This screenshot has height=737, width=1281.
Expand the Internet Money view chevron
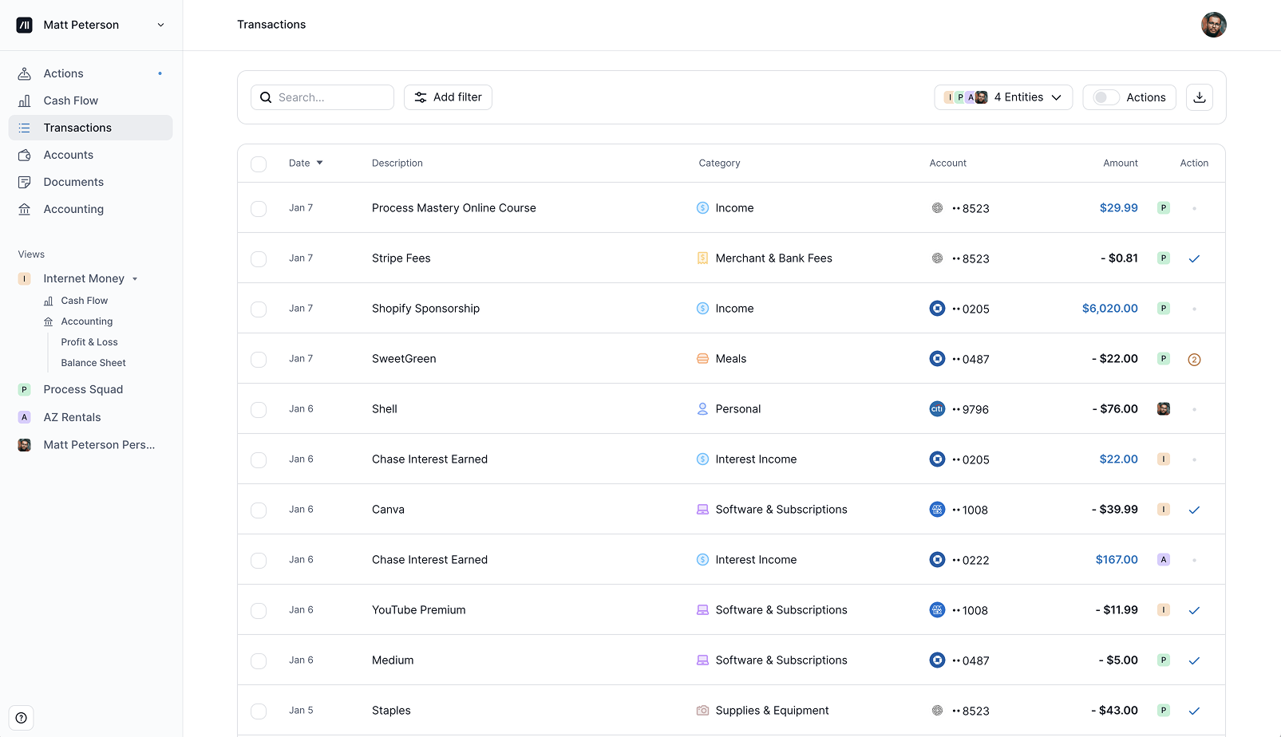tap(135, 278)
